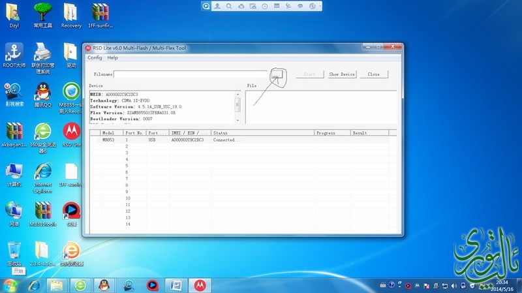
Task: Launch 腾讯QQ from the desktop
Action: tap(42, 95)
